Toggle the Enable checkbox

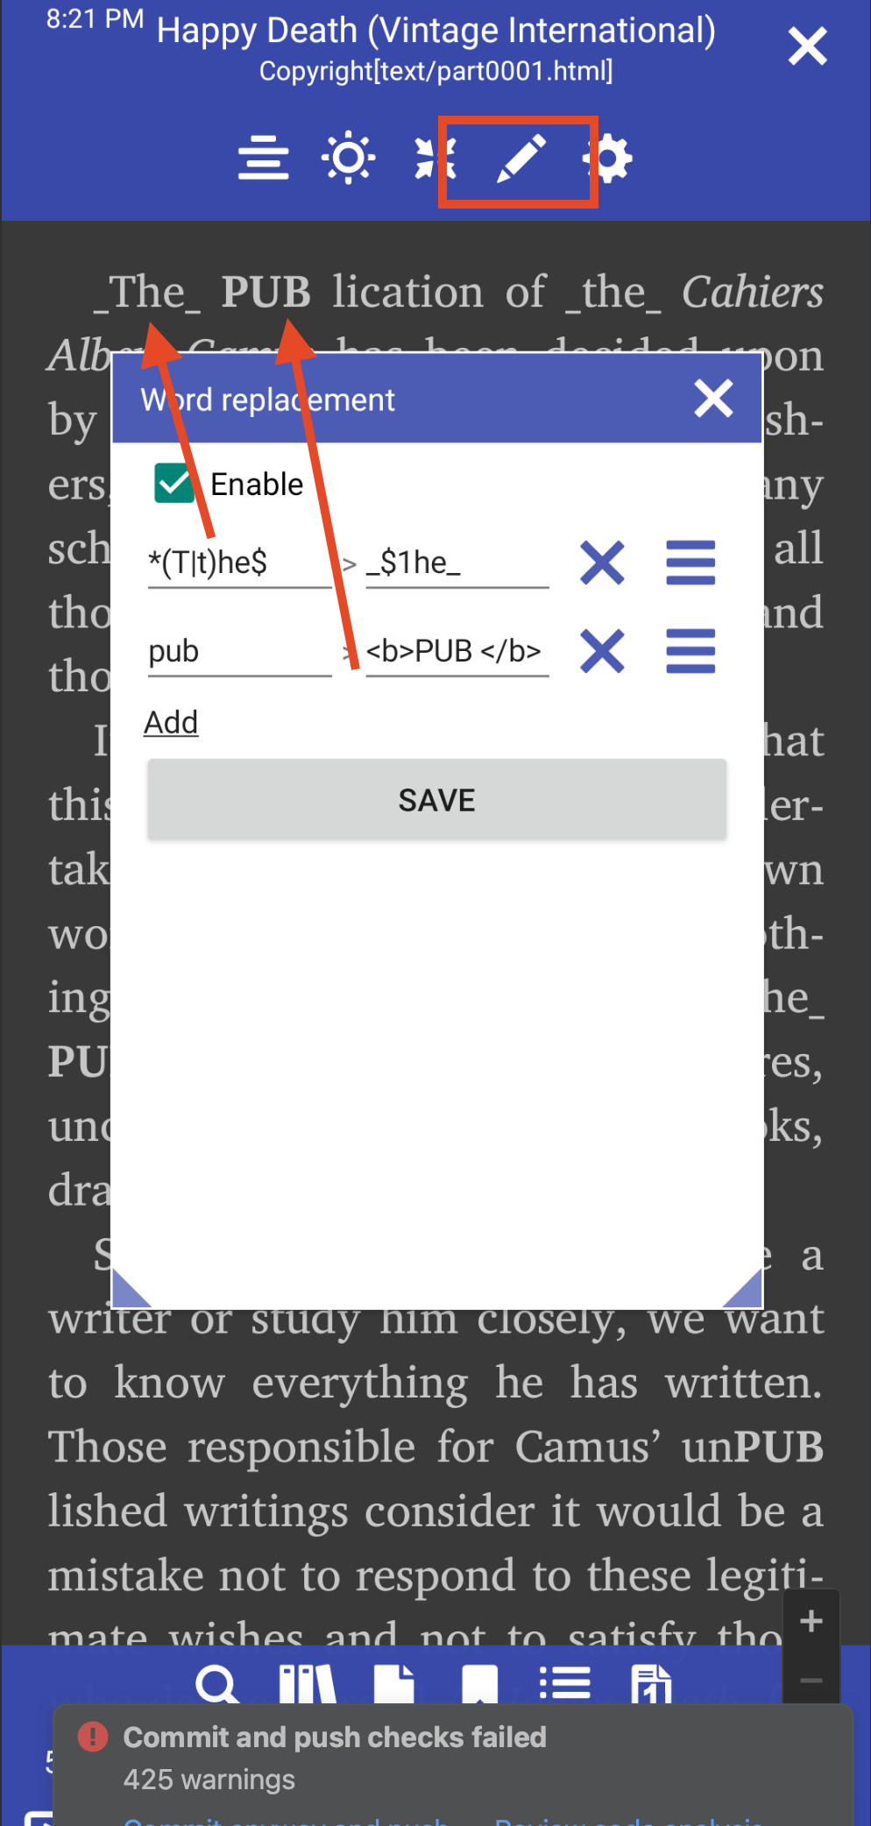(174, 483)
